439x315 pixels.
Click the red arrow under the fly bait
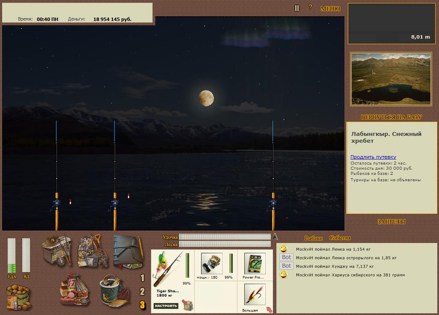click(x=269, y=309)
